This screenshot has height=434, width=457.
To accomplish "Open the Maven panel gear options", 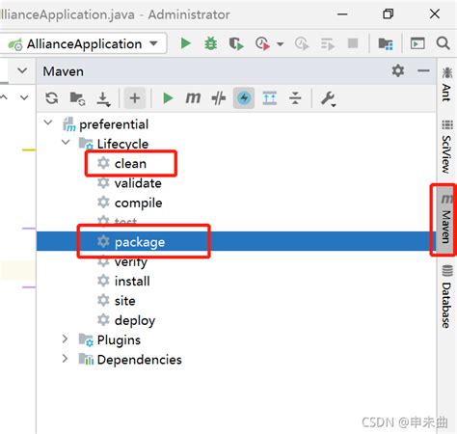I will [398, 70].
